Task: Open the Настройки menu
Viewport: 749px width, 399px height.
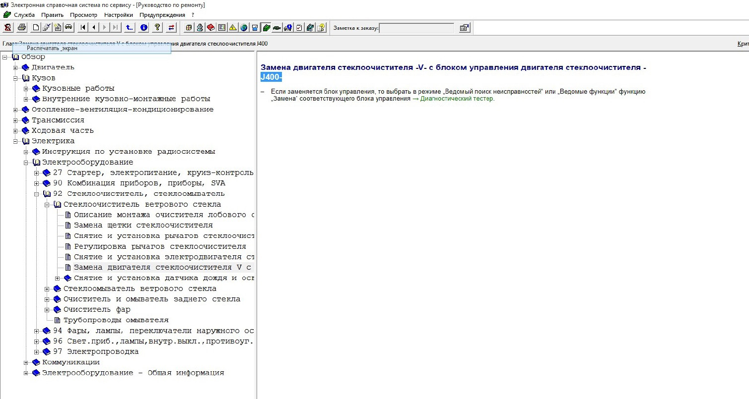Action: 119,15
